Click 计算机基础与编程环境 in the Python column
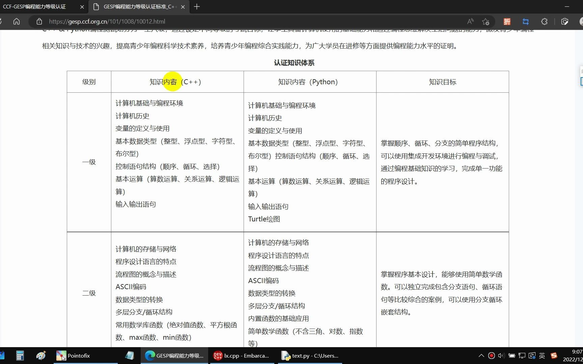 coord(282,105)
